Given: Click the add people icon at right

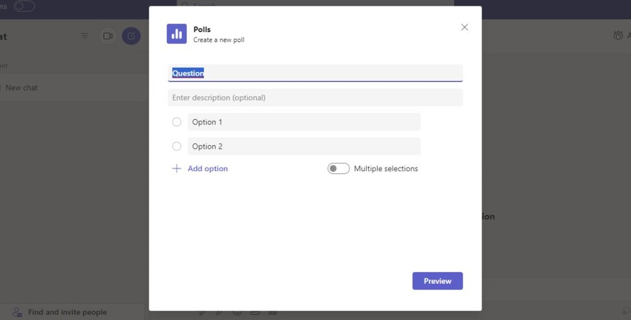Looking at the screenshot, I should click(x=618, y=36).
